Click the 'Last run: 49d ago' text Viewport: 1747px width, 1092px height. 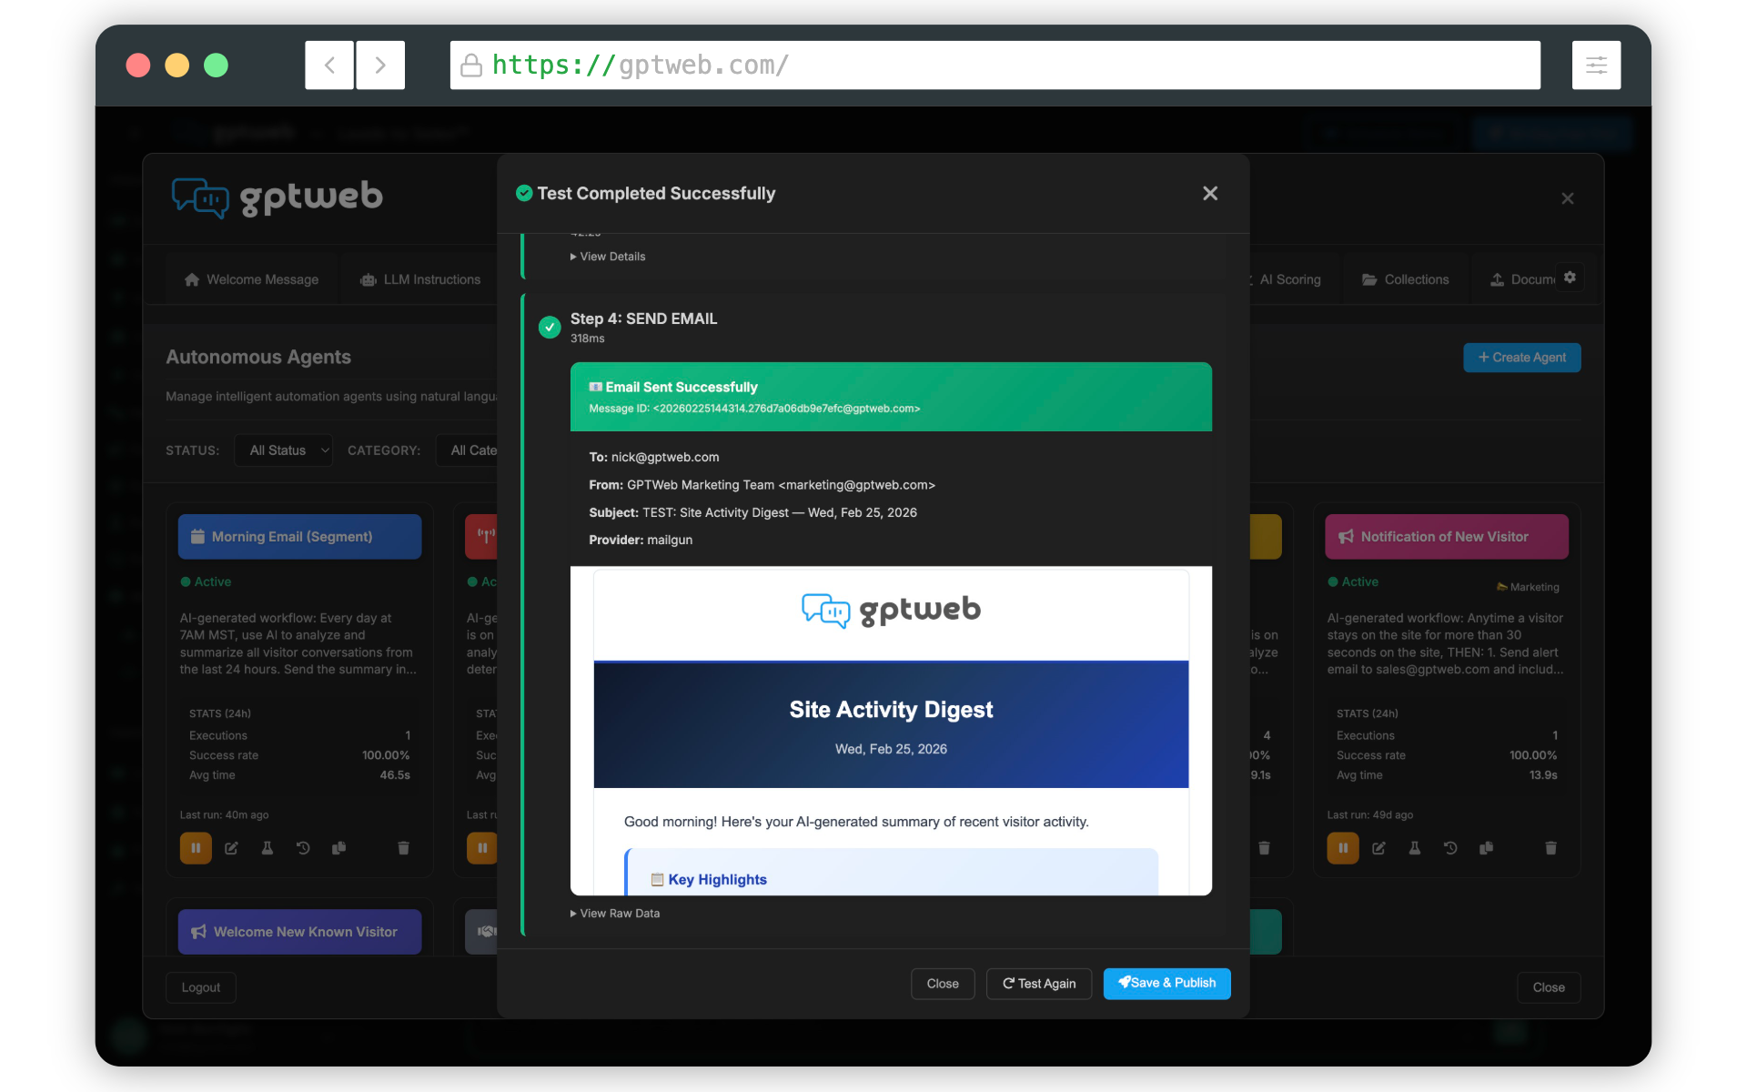(1370, 815)
